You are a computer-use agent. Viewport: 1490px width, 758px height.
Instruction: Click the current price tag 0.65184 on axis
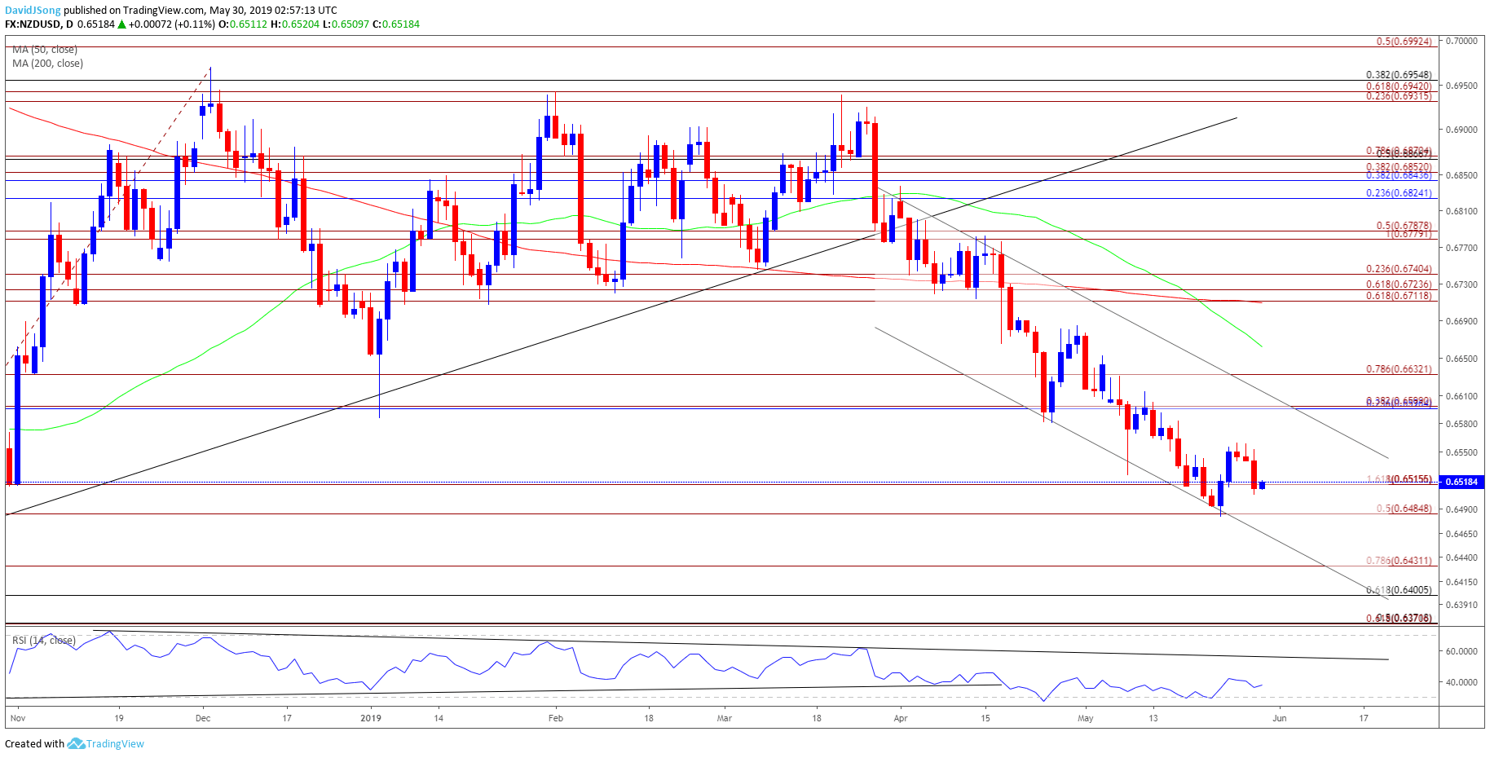click(1461, 482)
